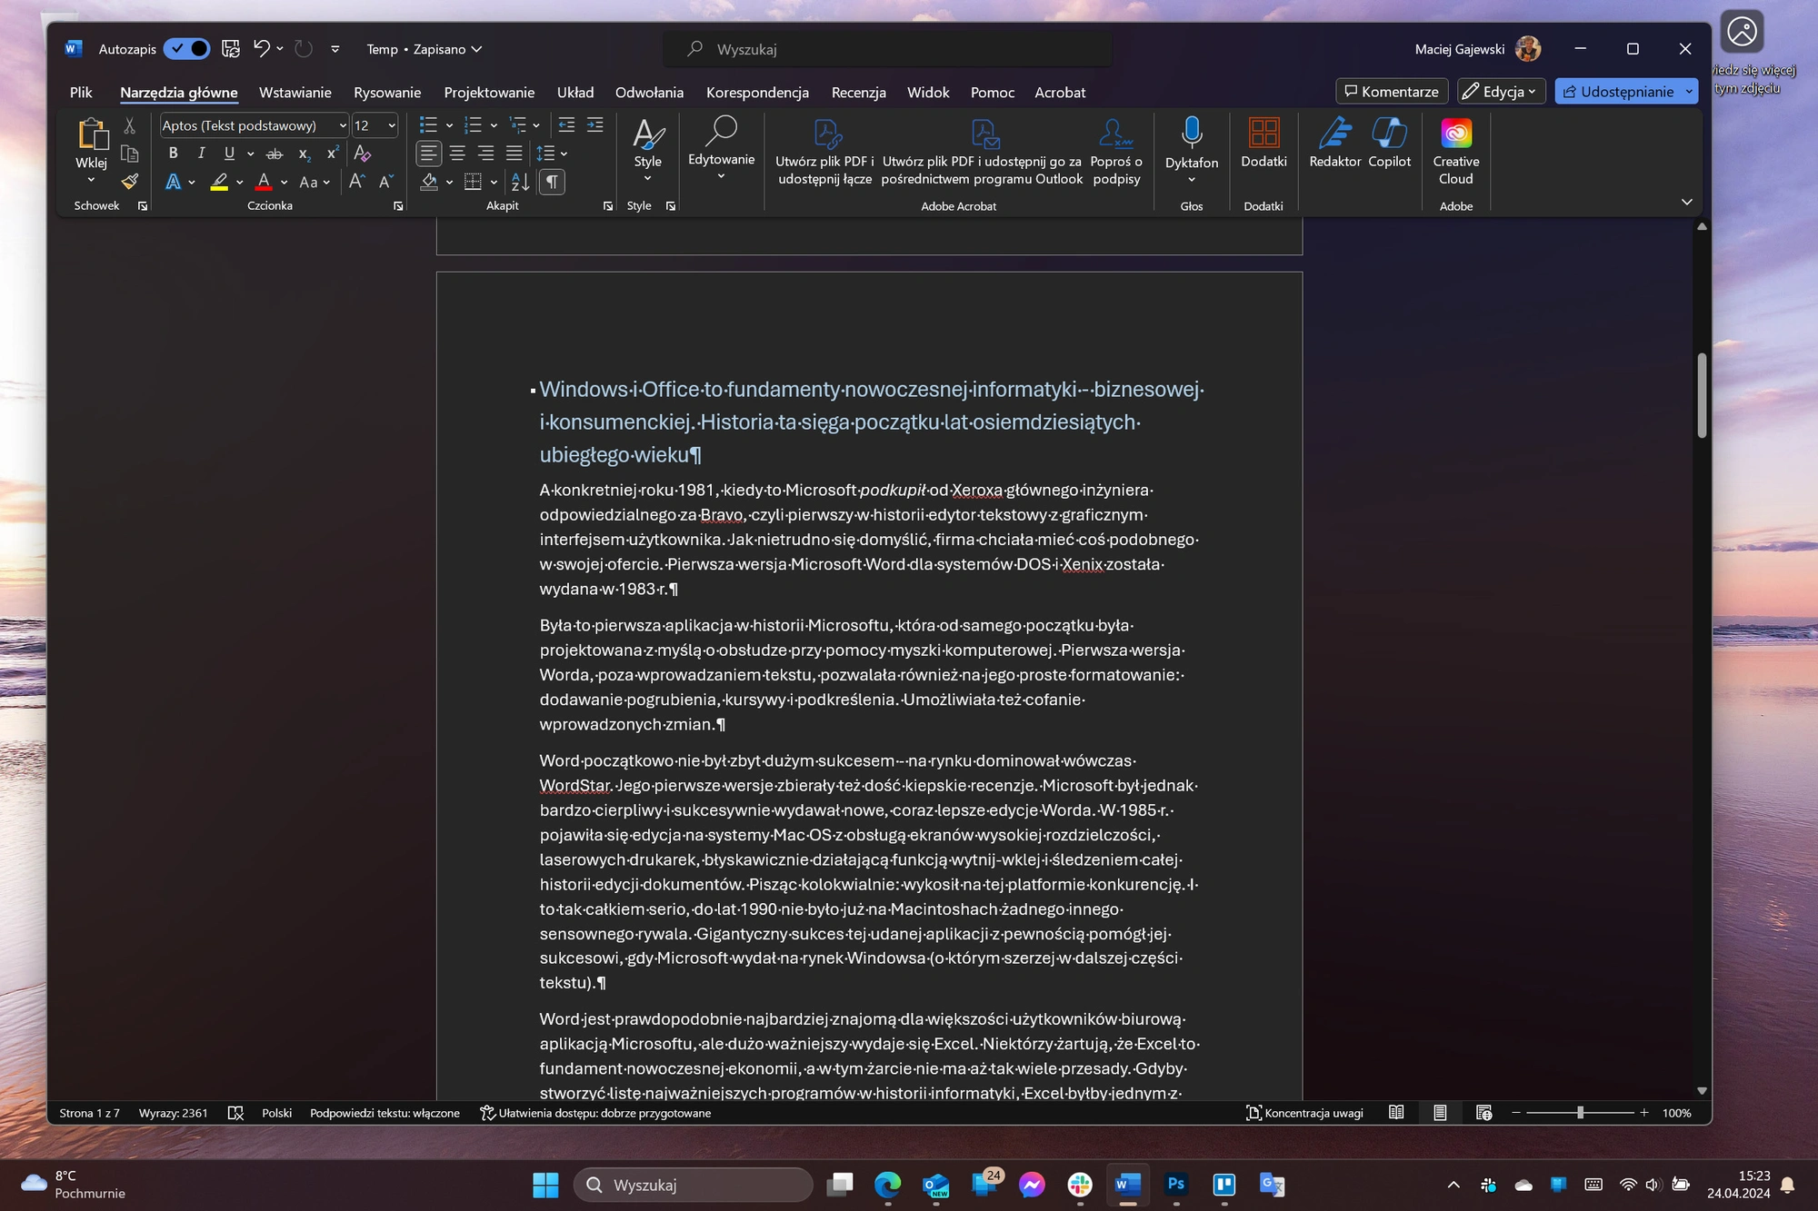Toggle Show paragraph marks pilcrow button
1818x1211 pixels.
coord(552,182)
